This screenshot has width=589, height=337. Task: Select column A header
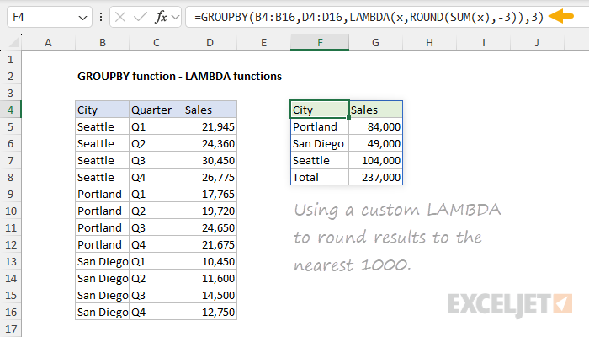coord(48,42)
